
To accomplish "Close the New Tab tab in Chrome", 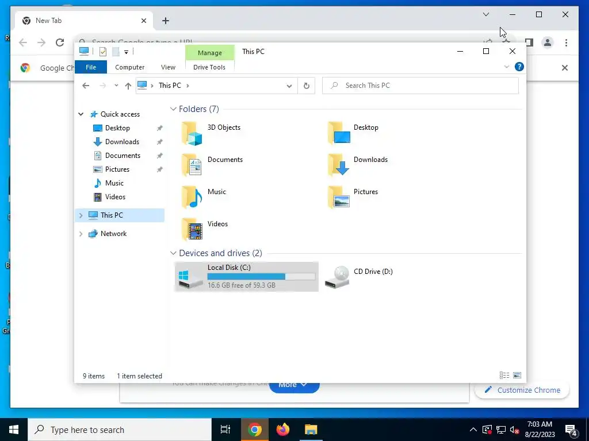I will [x=143, y=21].
